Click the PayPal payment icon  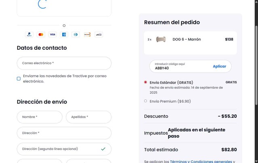(x=29, y=34)
